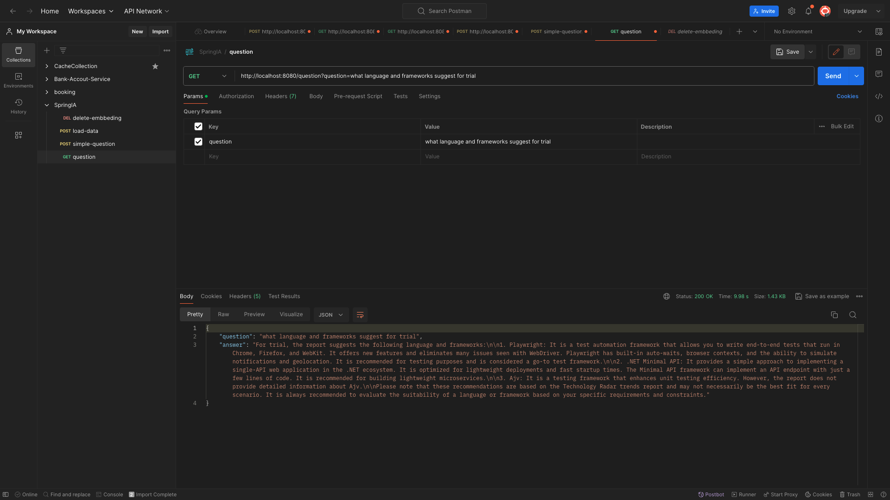Toggle the select-all params header checkbox
This screenshot has width=890, height=500.
point(198,126)
